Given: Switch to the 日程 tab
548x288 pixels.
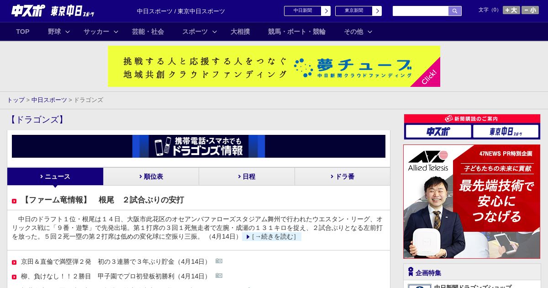Looking at the screenshot, I should pos(247,176).
